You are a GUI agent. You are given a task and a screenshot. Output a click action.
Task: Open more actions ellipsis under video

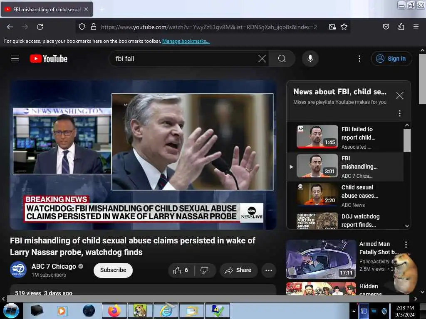pyautogui.click(x=268, y=270)
